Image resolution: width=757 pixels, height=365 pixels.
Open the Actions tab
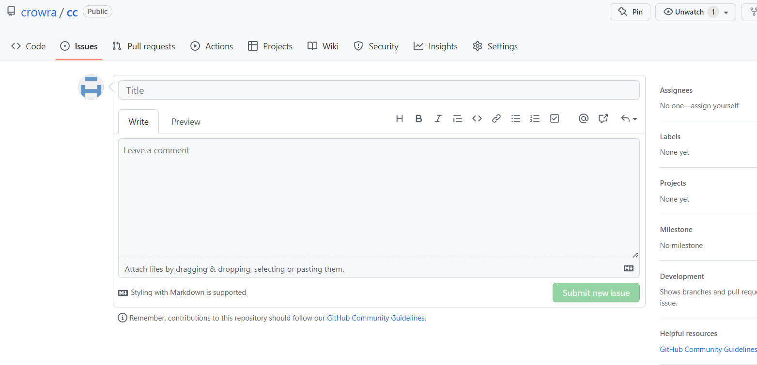212,46
